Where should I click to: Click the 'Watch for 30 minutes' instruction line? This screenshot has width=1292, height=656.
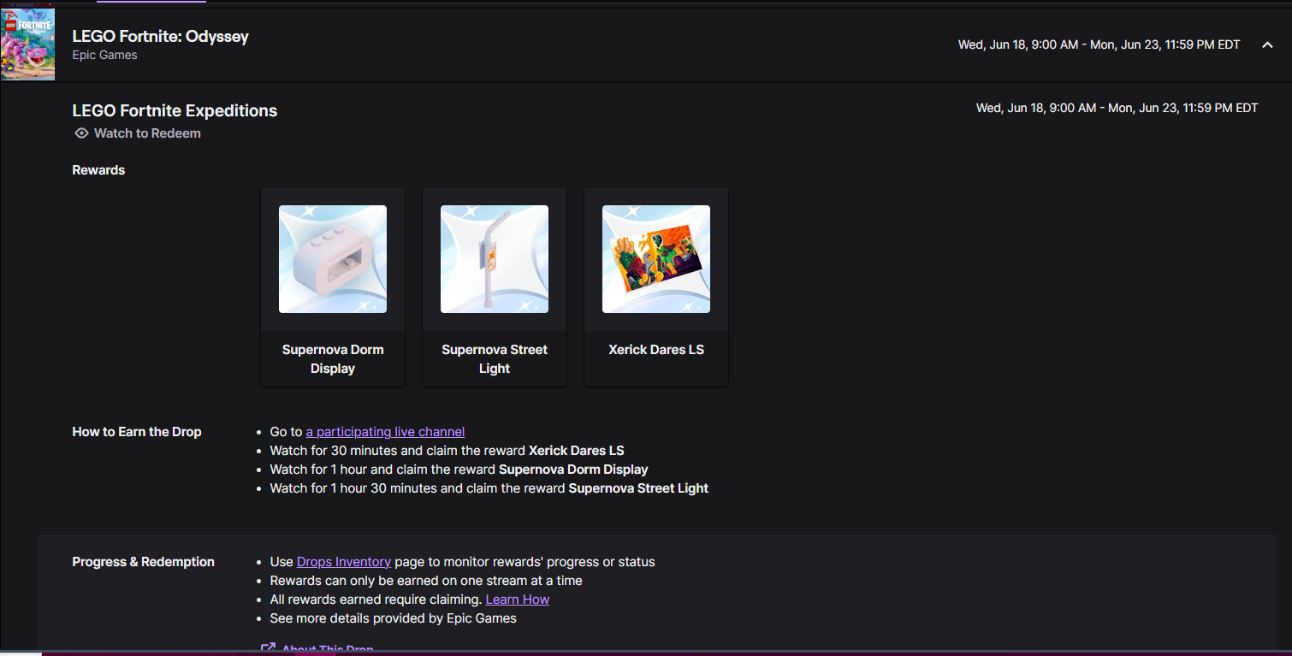tap(447, 451)
